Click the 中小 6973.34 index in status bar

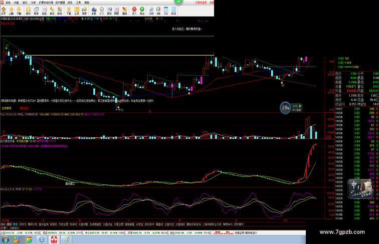tap(105, 233)
